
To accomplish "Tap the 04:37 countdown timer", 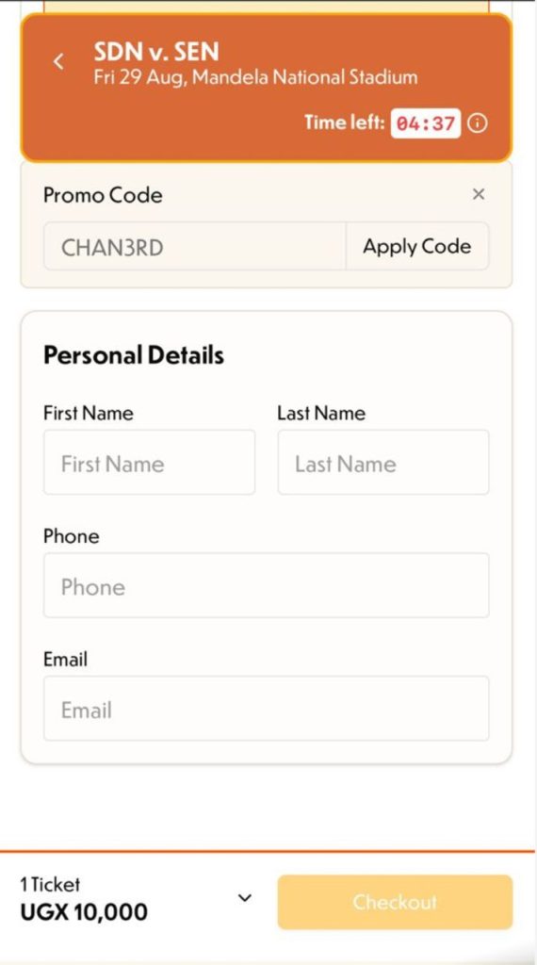I will tap(426, 123).
